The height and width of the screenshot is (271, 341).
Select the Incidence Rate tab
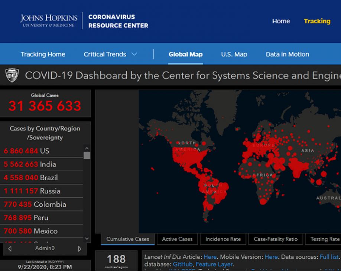click(x=223, y=239)
